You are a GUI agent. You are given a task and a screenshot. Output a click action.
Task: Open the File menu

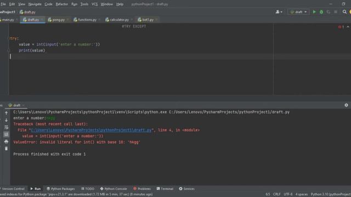(3, 4)
